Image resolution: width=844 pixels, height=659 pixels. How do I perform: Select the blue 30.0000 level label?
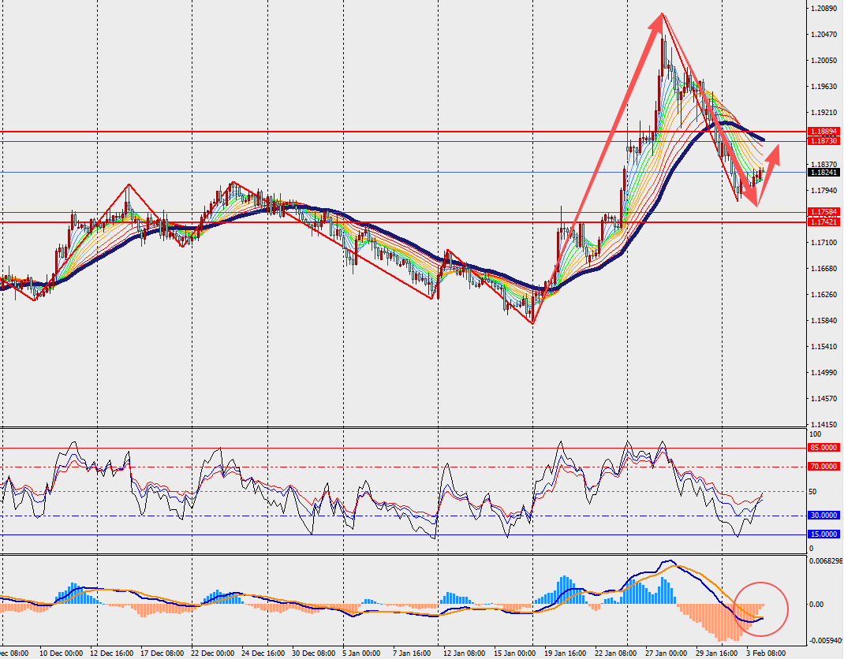823,516
